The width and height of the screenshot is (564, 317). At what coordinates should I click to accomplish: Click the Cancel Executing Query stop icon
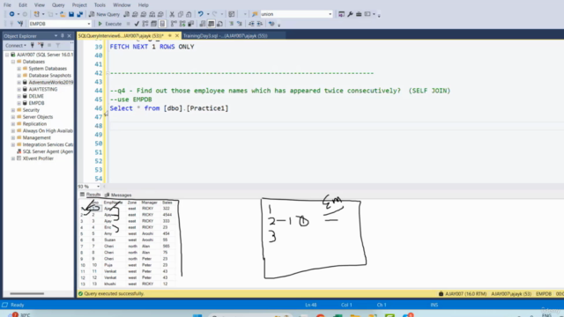pos(128,24)
